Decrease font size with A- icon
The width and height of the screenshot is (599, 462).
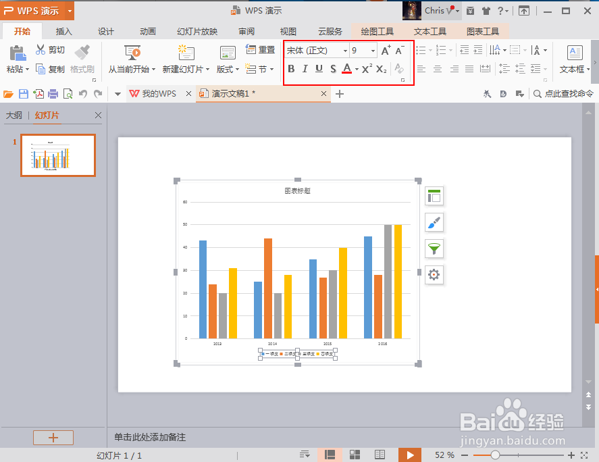click(399, 50)
